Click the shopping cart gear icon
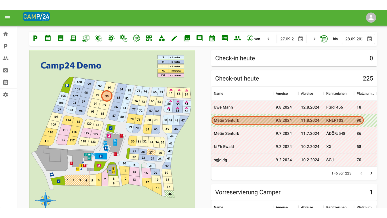This screenshot has width=387, height=218. click(136, 38)
